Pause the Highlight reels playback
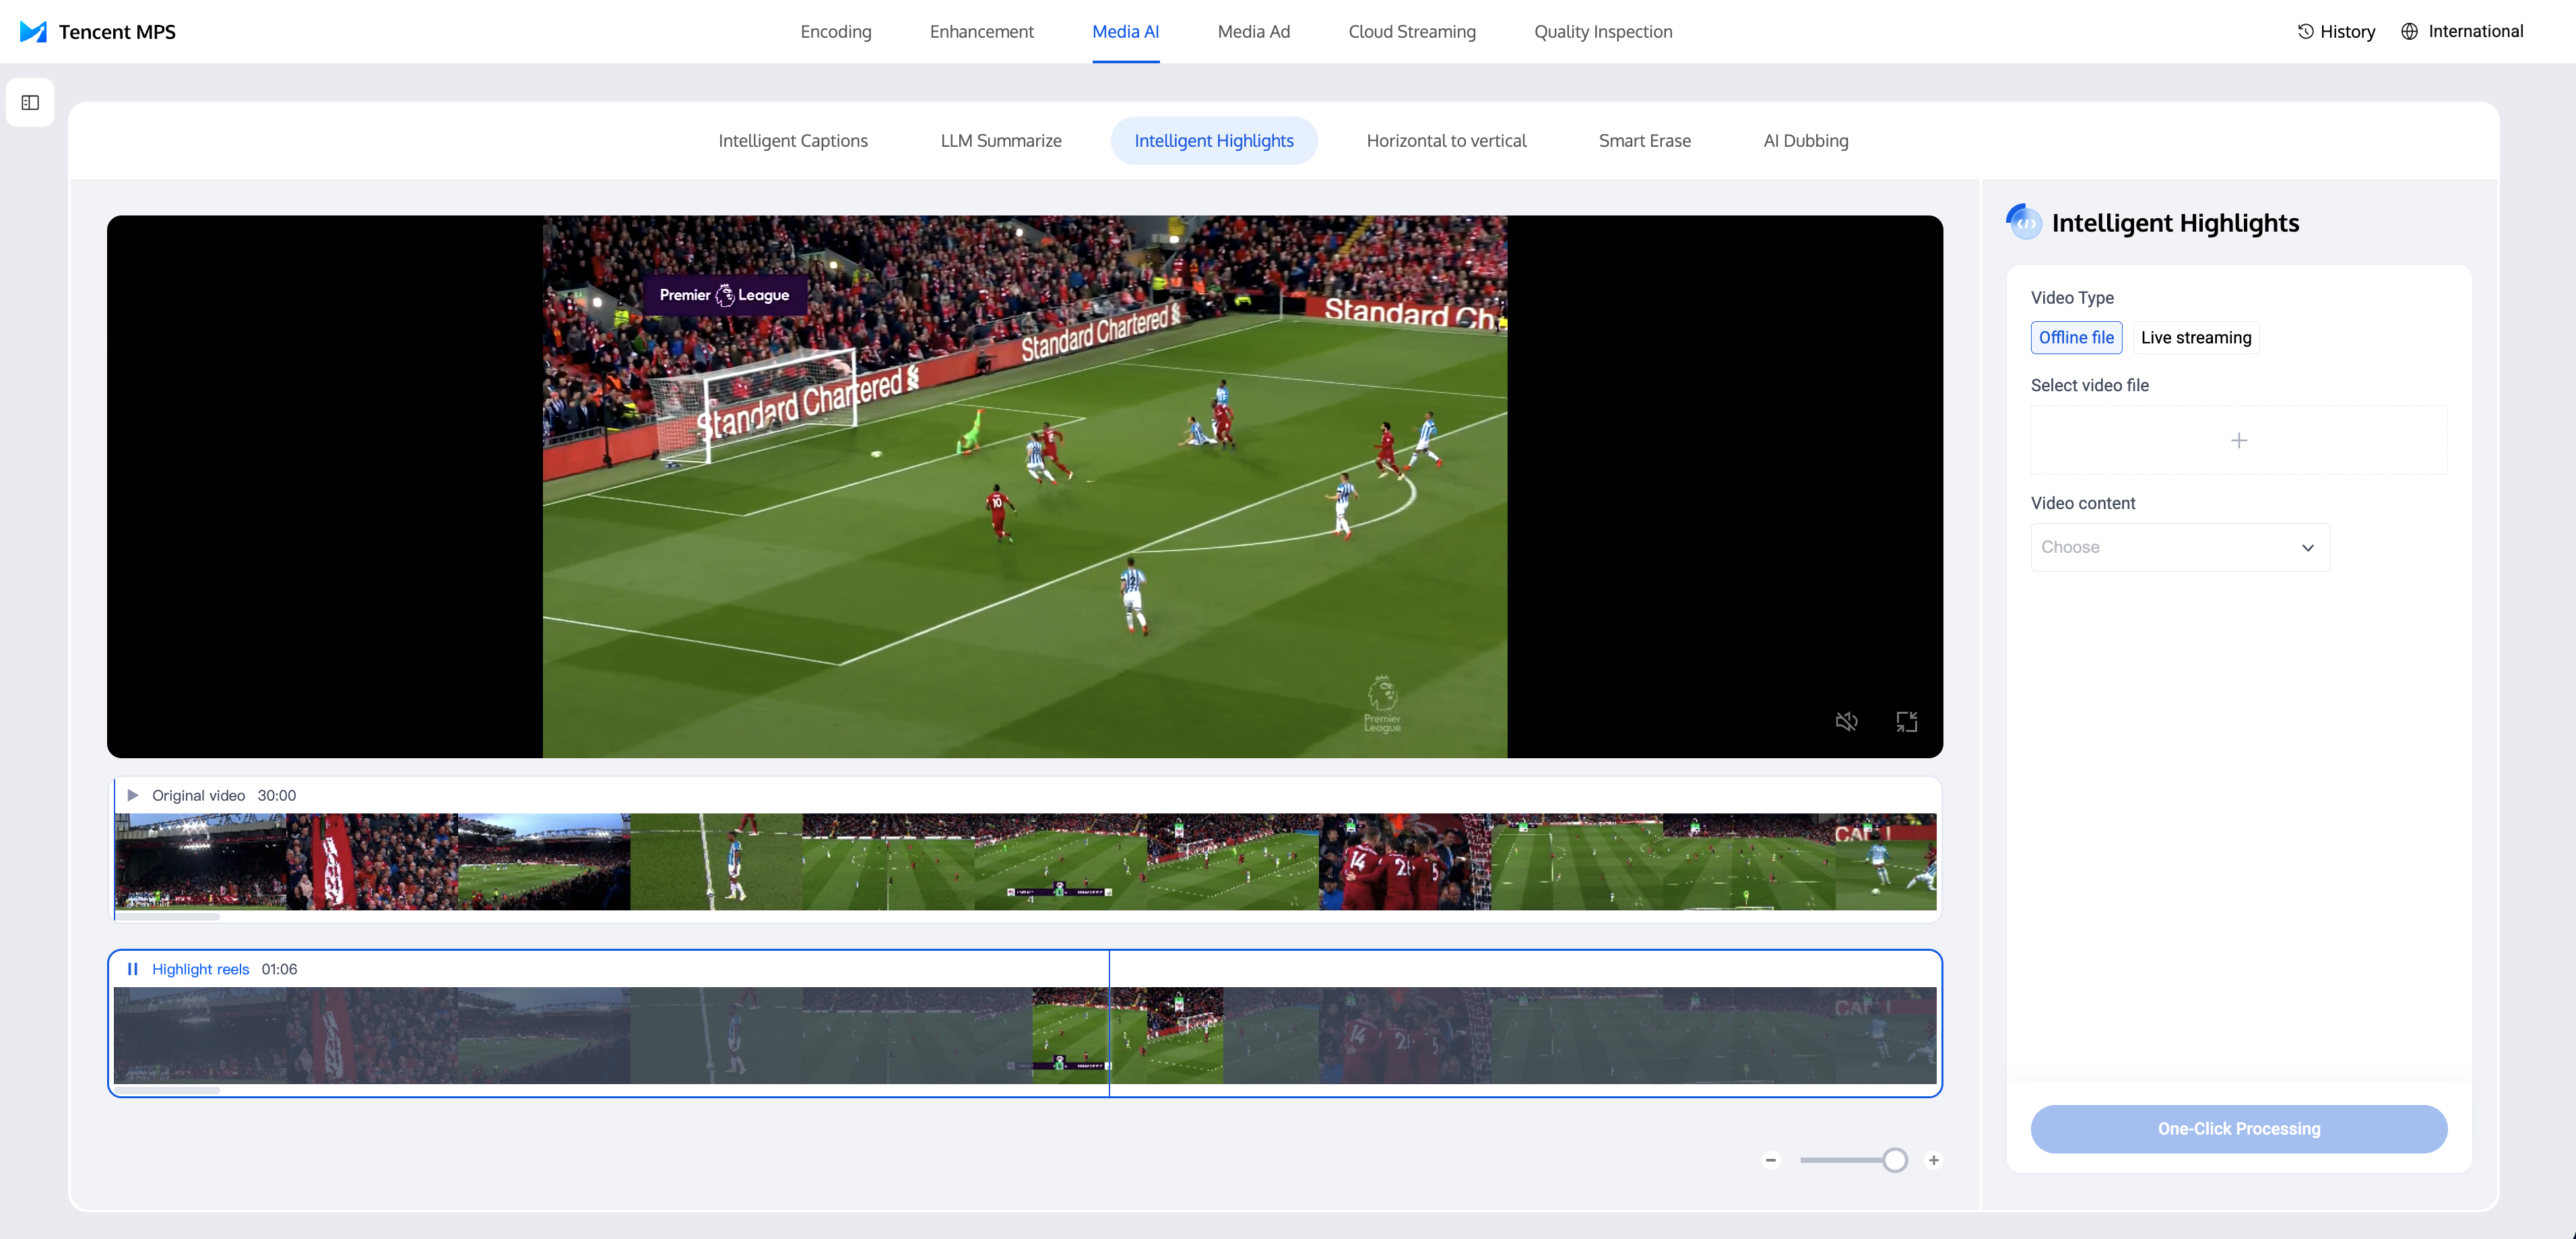This screenshot has height=1239, width=2576. coord(132,969)
